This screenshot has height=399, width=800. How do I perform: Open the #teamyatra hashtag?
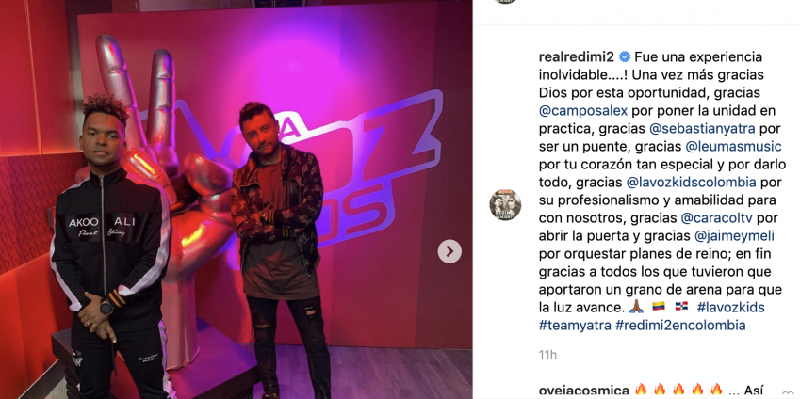coord(575,325)
